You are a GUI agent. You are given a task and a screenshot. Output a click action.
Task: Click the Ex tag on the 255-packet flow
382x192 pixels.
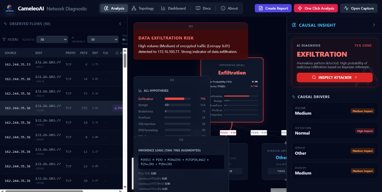pos(118,108)
